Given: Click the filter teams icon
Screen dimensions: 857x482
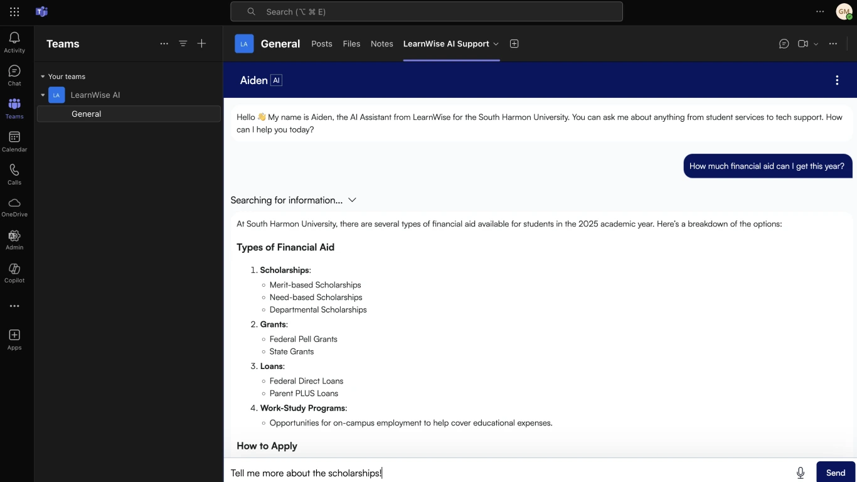Looking at the screenshot, I should point(183,44).
